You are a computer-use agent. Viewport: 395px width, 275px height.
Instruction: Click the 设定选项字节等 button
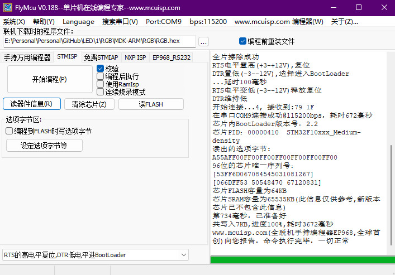point(44,146)
